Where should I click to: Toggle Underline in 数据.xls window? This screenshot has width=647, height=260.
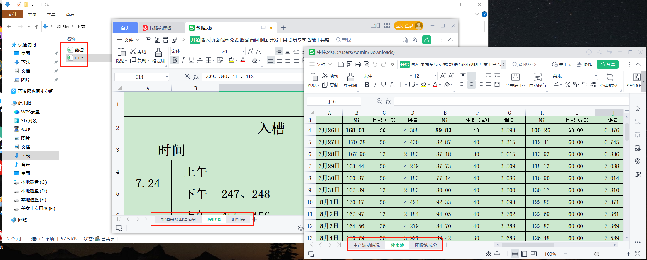[191, 60]
